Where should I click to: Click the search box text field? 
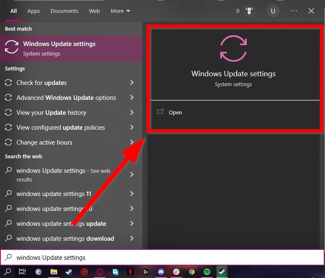162,257
